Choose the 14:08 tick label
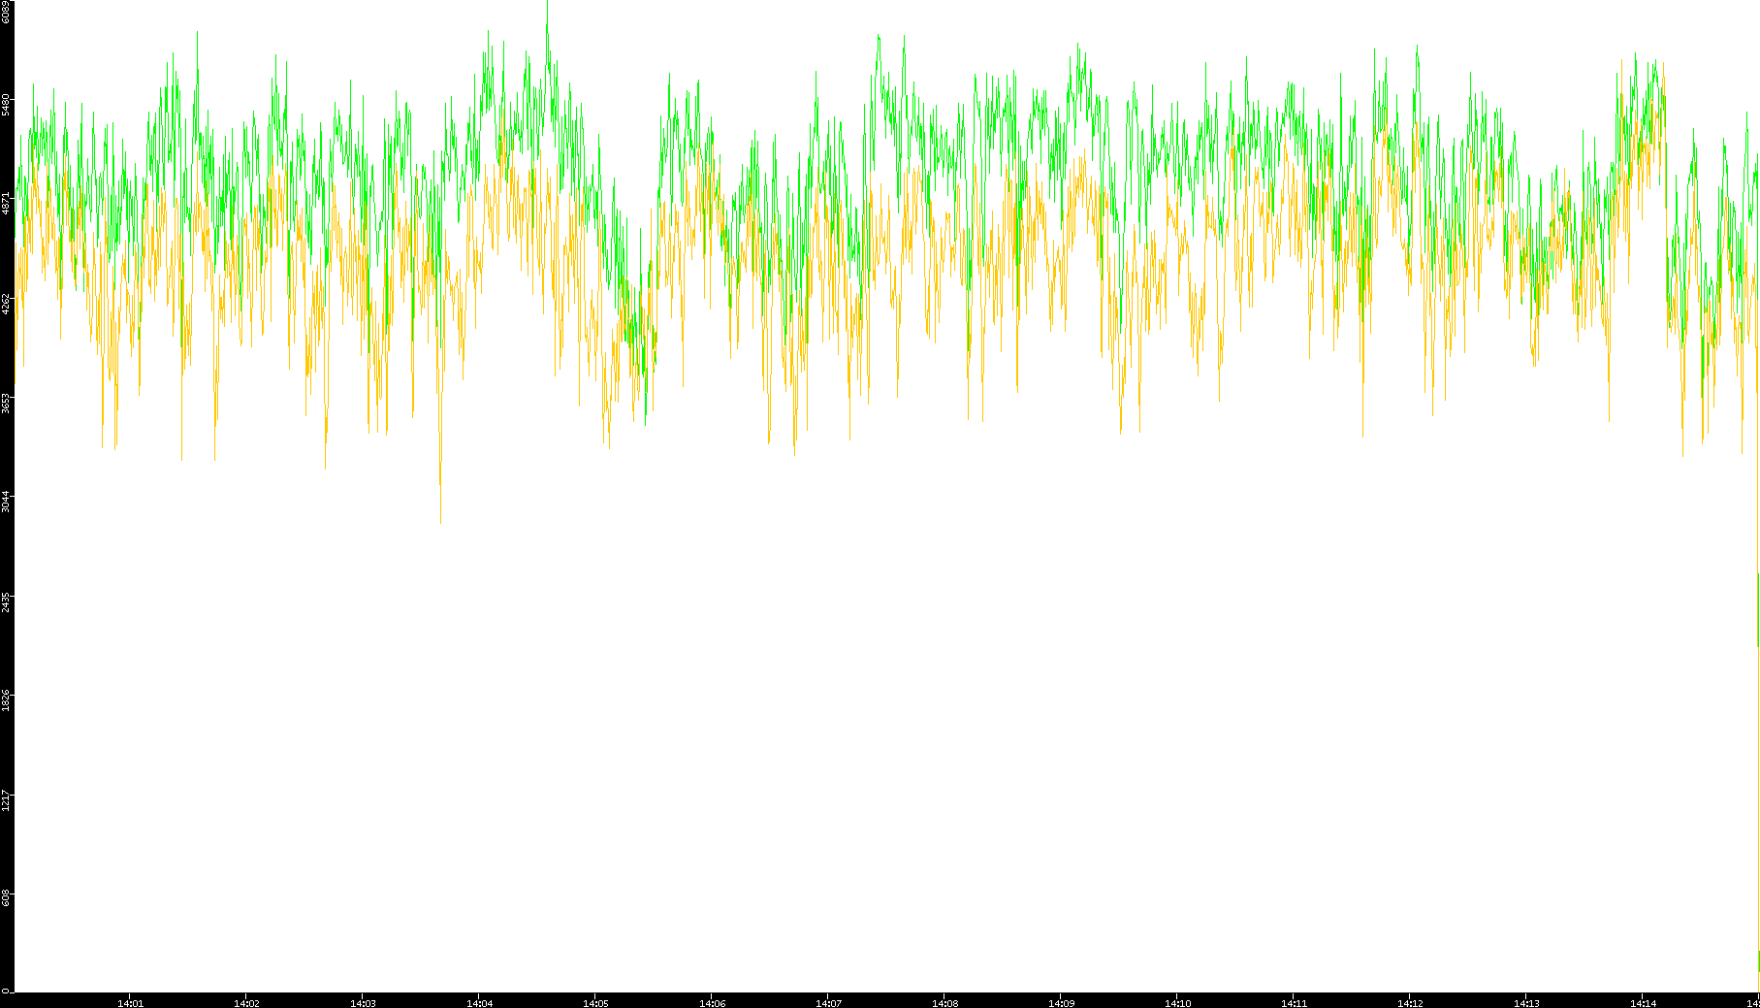This screenshot has width=1760, height=1008. [x=944, y=1003]
